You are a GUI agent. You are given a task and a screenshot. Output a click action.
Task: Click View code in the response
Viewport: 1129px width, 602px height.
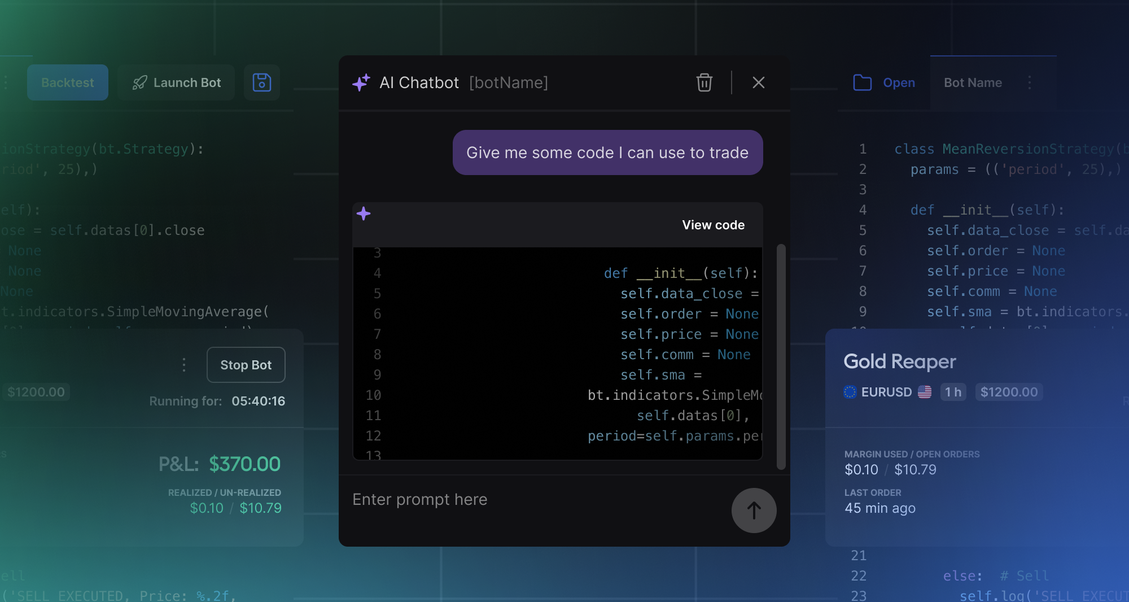(x=713, y=225)
